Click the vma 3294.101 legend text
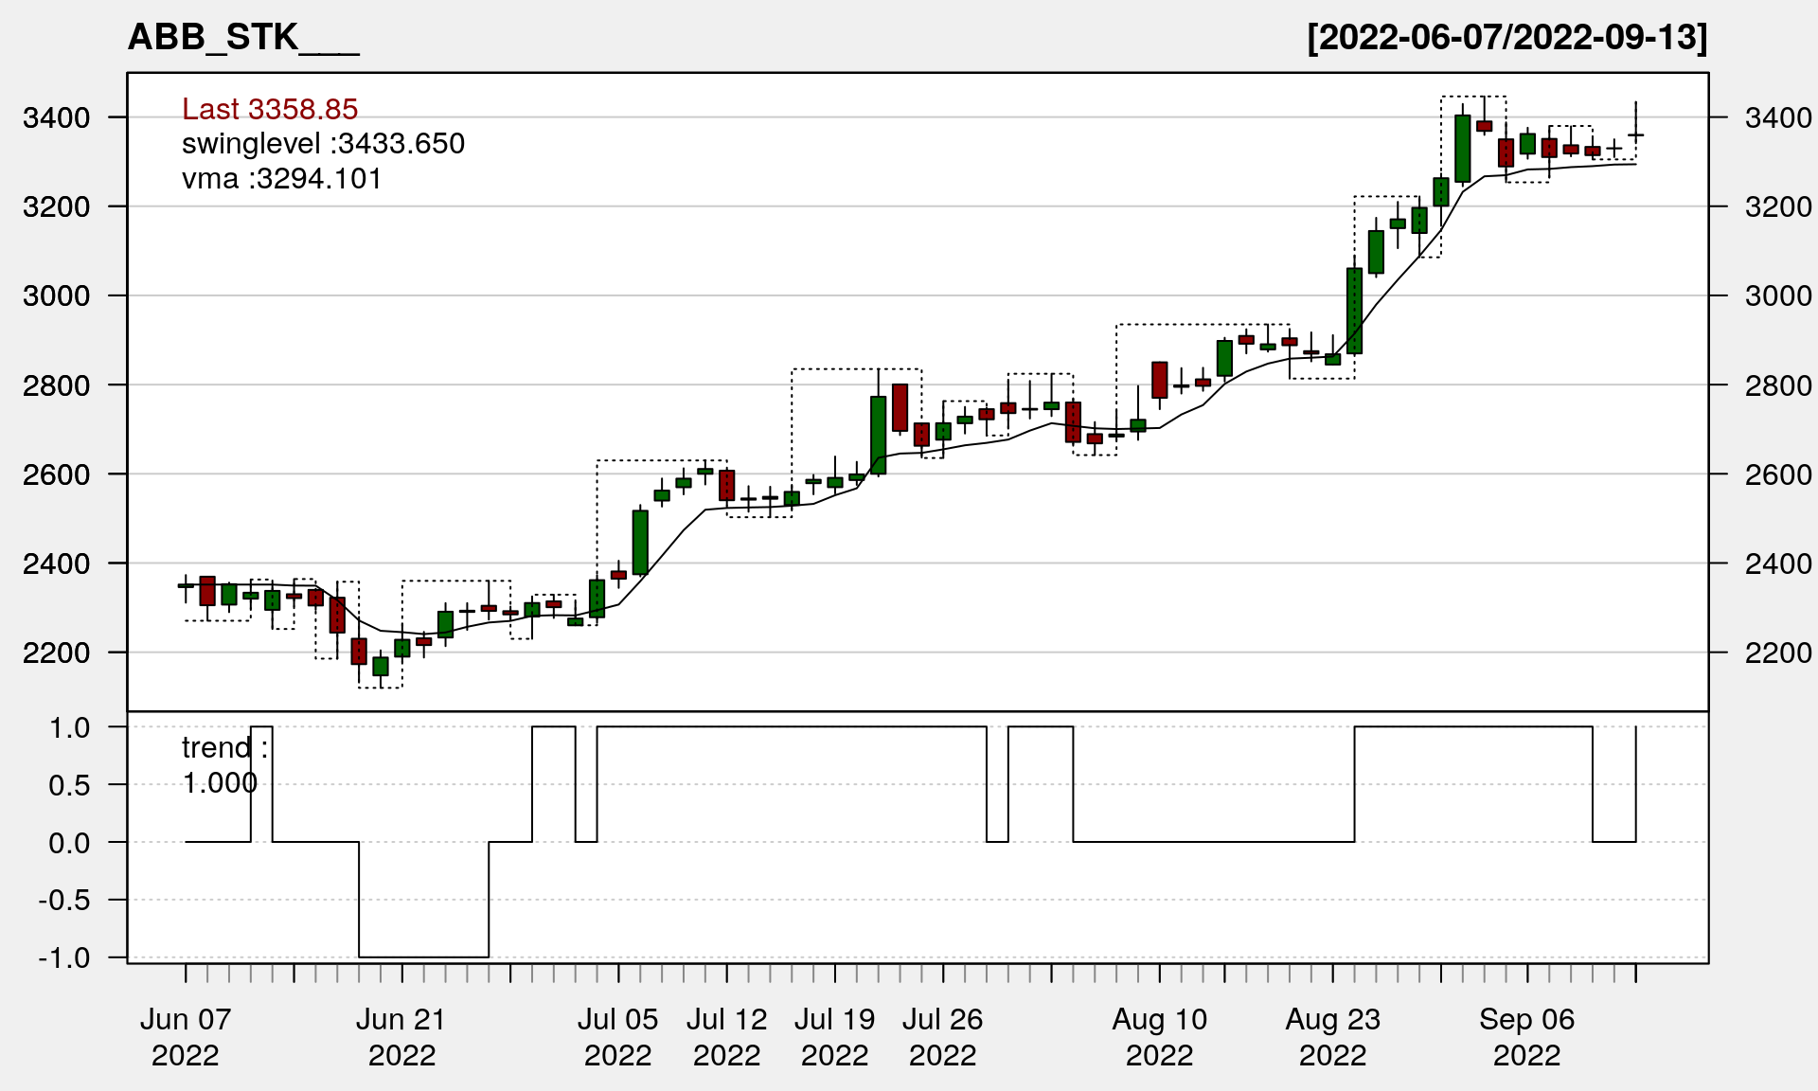Screen dimensions: 1818x1091 [x=281, y=179]
